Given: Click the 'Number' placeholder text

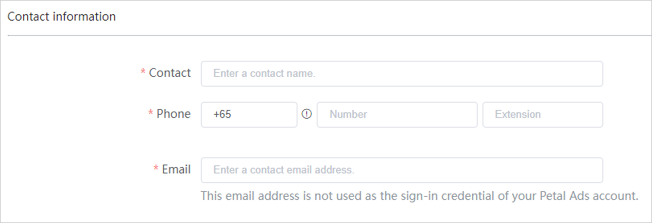Looking at the screenshot, I should pos(348,114).
